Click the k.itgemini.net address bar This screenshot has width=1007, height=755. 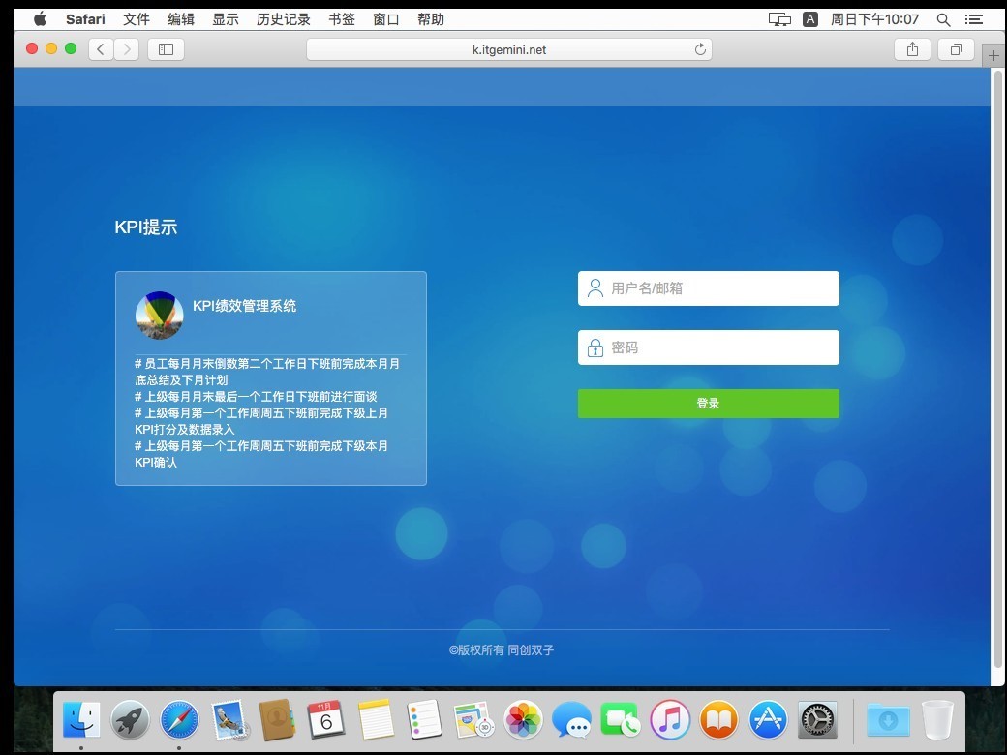508,49
